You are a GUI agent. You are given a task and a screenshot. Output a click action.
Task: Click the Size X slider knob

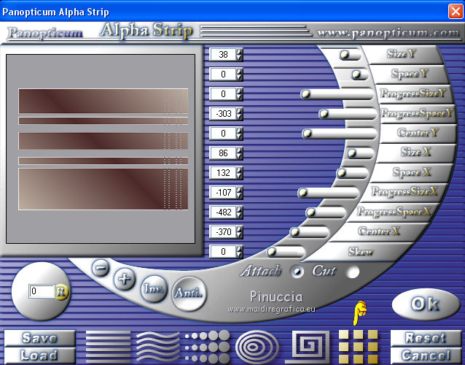pyautogui.click(x=352, y=153)
